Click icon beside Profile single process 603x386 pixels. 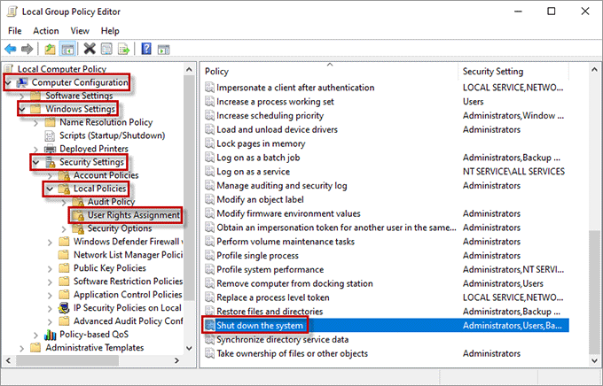pos(209,256)
